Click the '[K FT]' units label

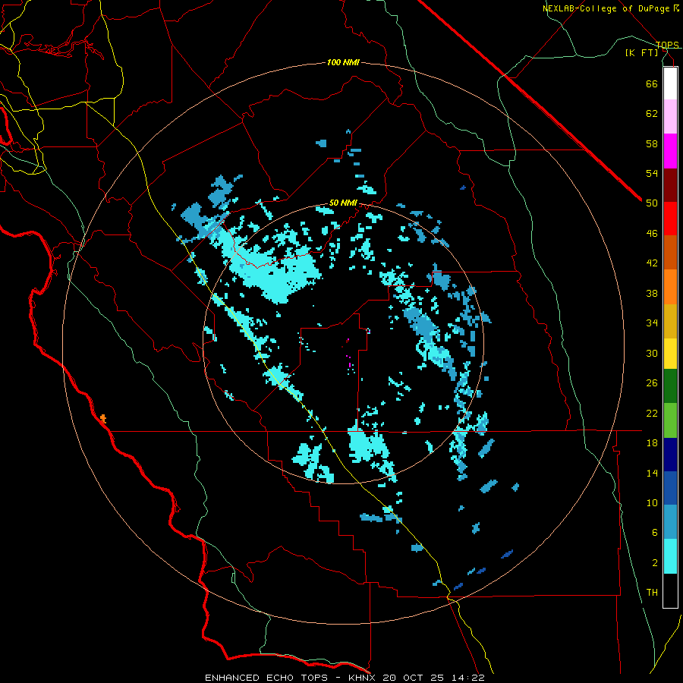click(x=641, y=52)
